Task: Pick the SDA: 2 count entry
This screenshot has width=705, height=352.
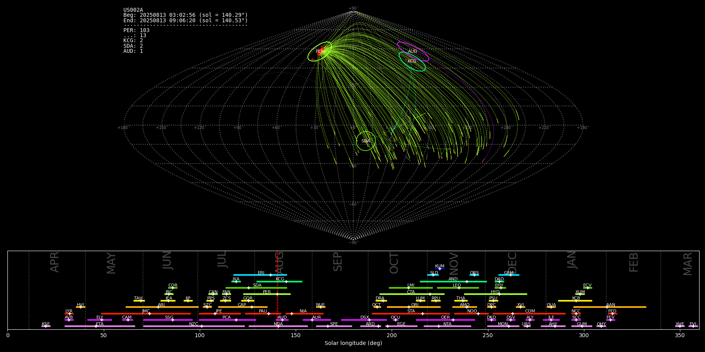Action: (133, 46)
